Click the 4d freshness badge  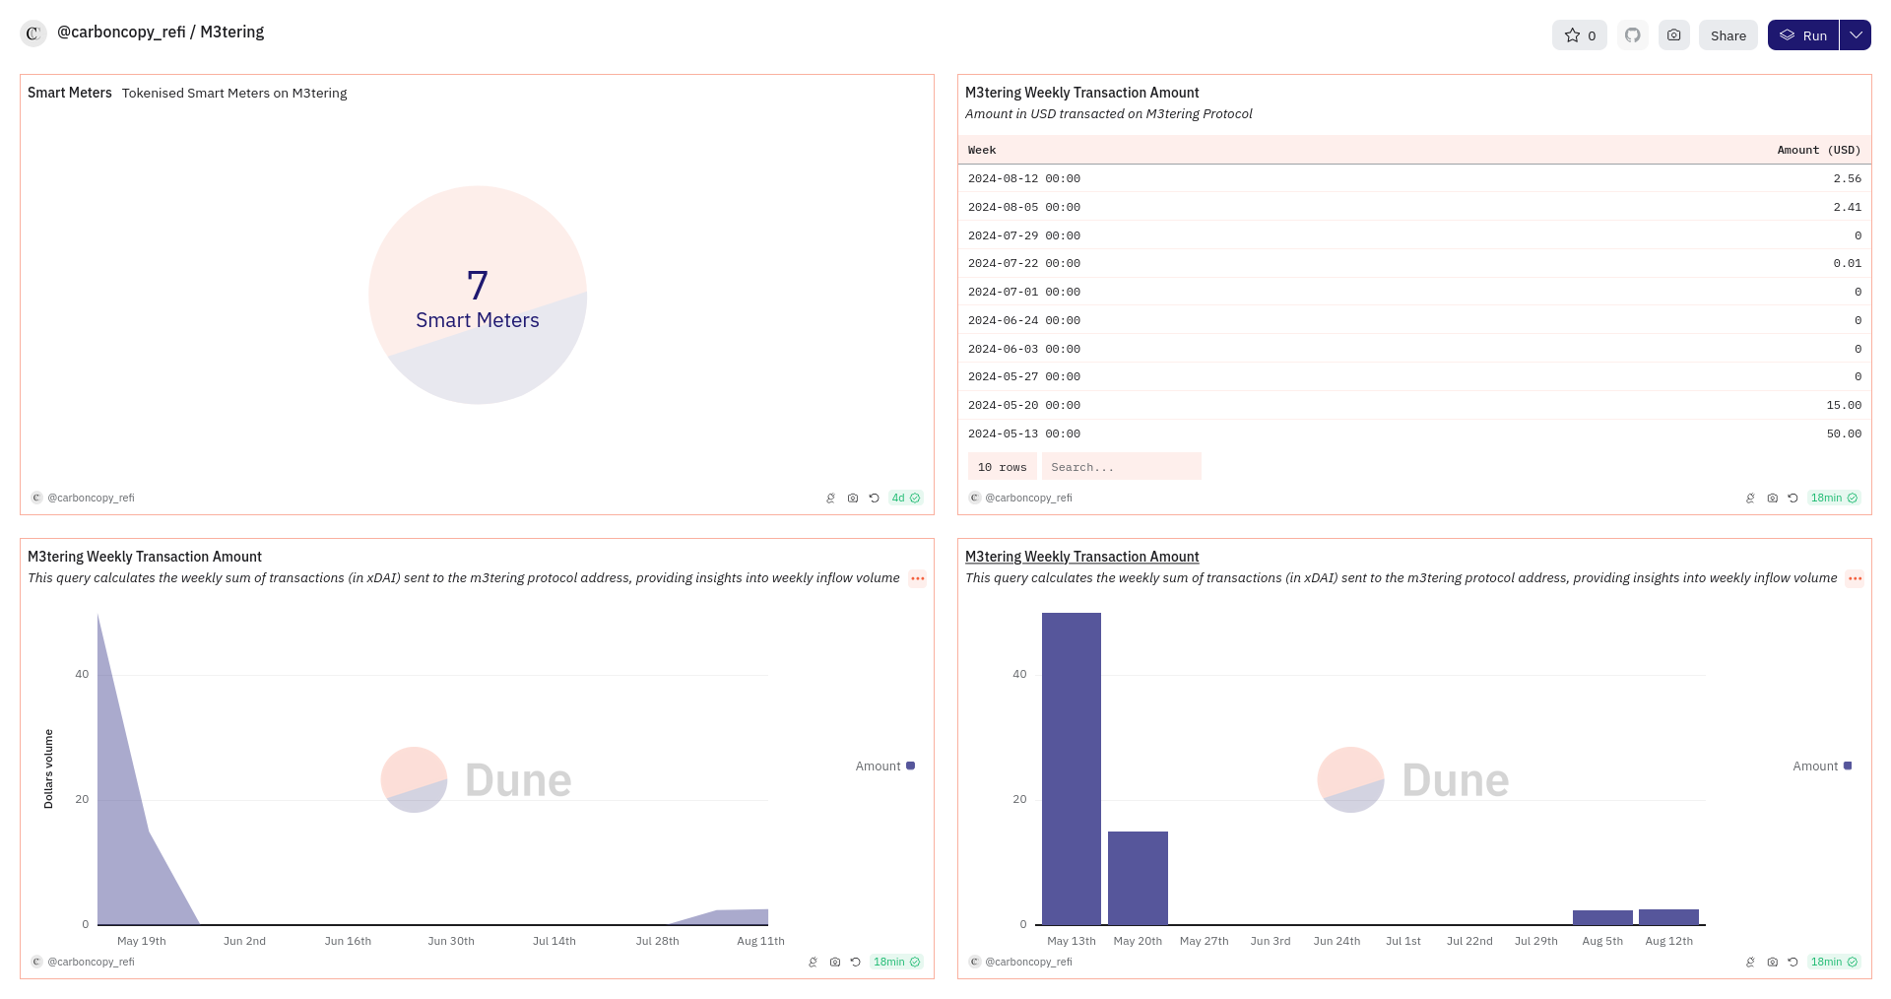[906, 499]
